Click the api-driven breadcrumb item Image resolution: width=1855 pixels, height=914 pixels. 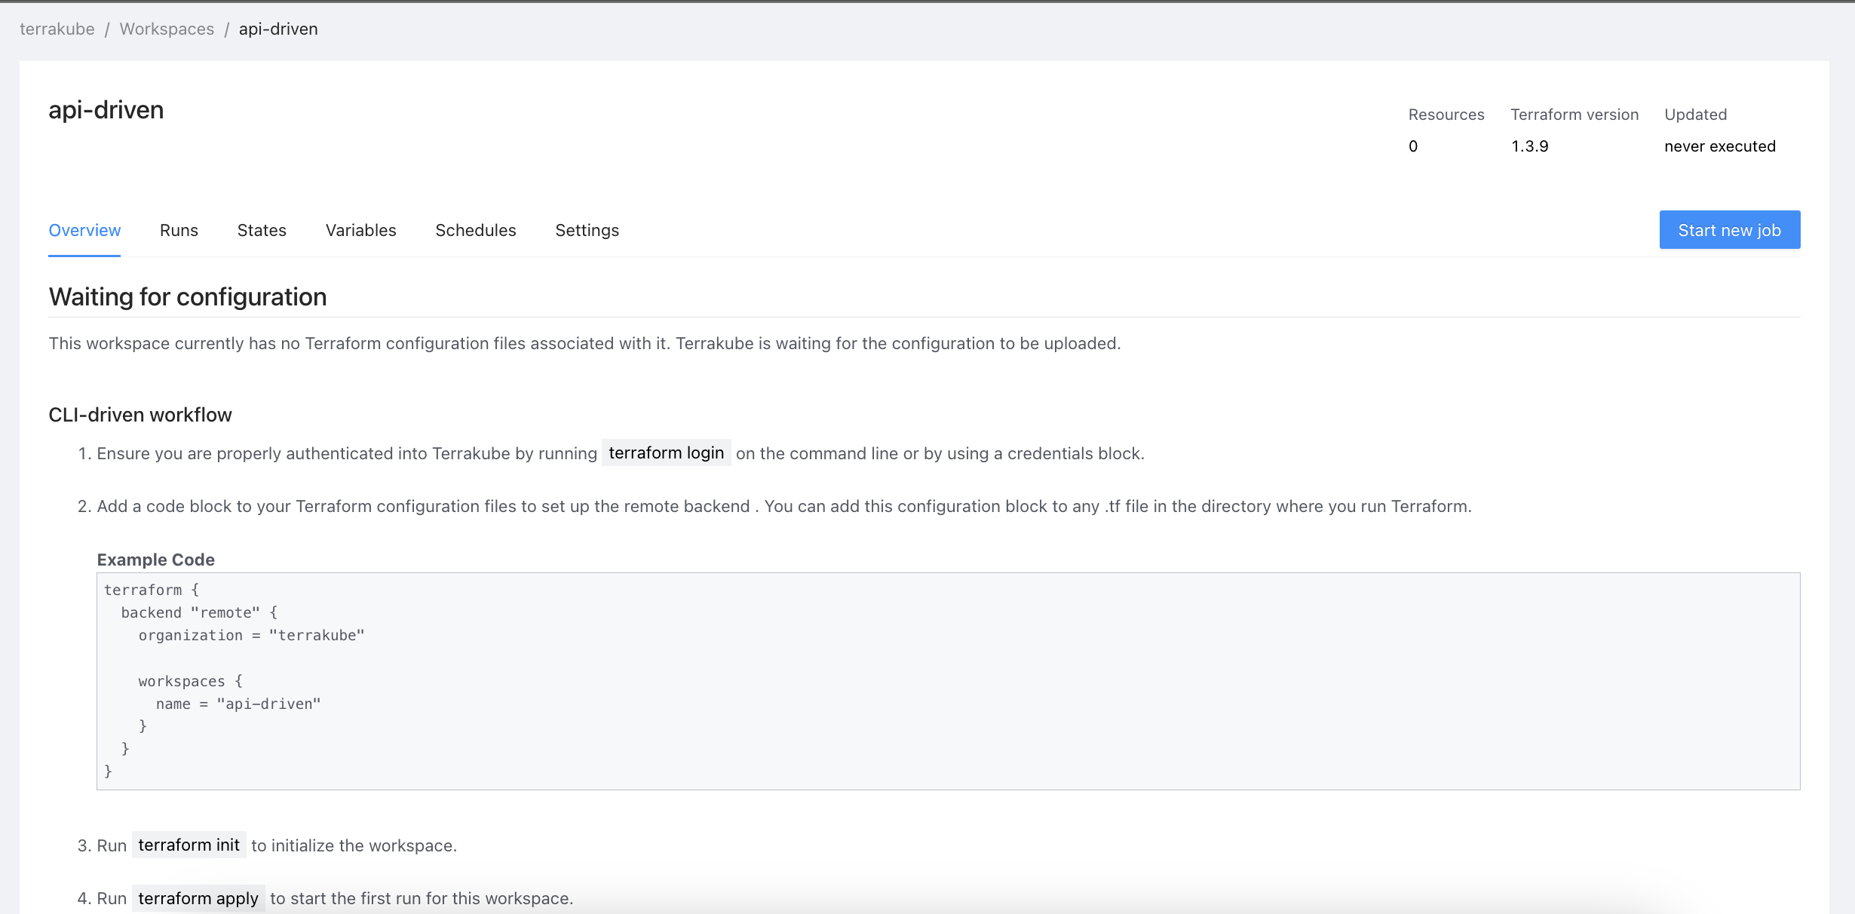278,29
